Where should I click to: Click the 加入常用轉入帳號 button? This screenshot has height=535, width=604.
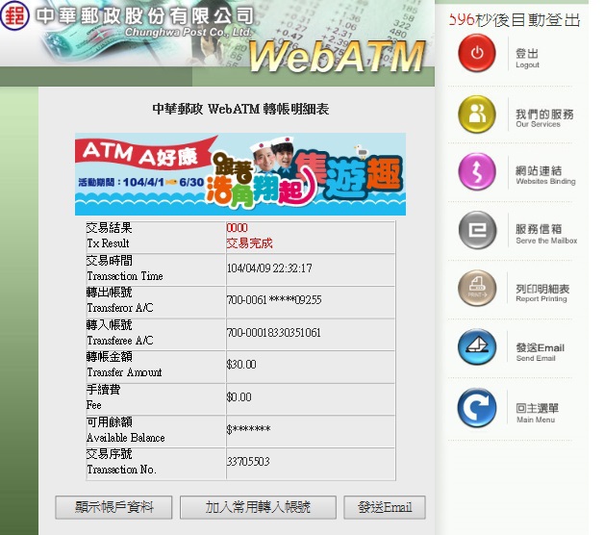tap(258, 507)
